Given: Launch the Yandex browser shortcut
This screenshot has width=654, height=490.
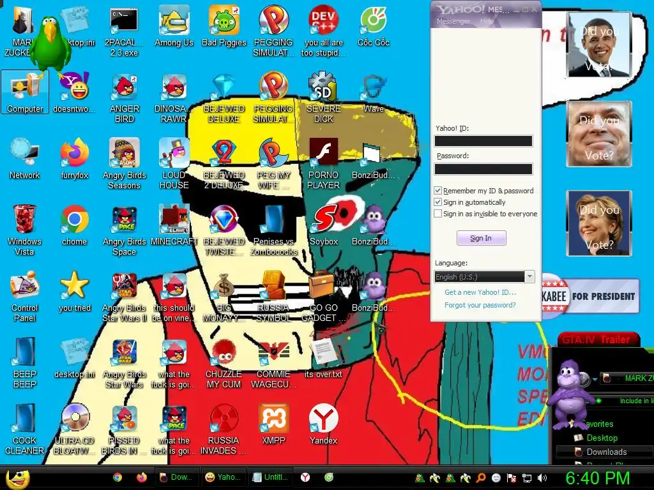Looking at the screenshot, I should tap(324, 424).
